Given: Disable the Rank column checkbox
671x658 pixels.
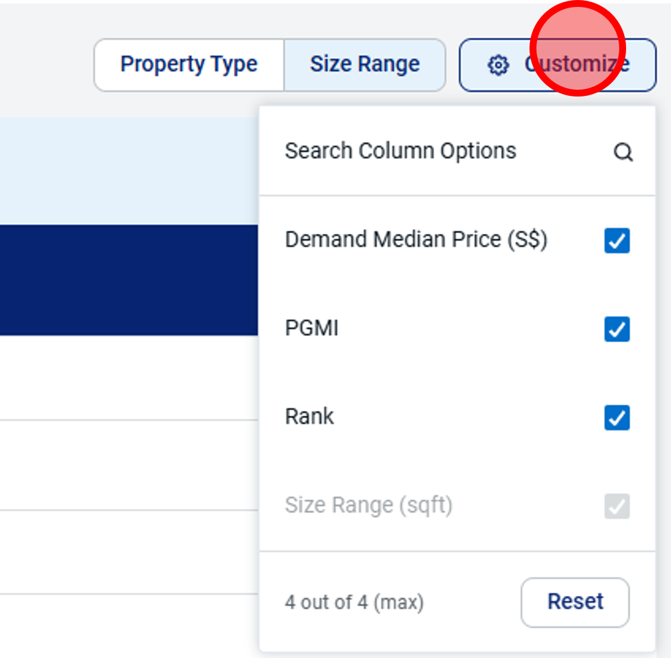Looking at the screenshot, I should [616, 417].
